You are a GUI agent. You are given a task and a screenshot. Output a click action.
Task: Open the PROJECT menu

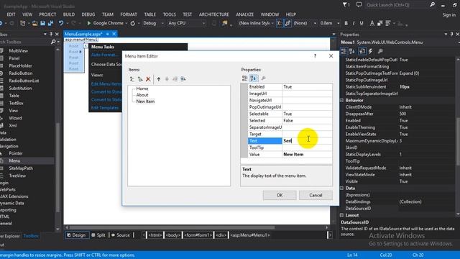coord(47,14)
